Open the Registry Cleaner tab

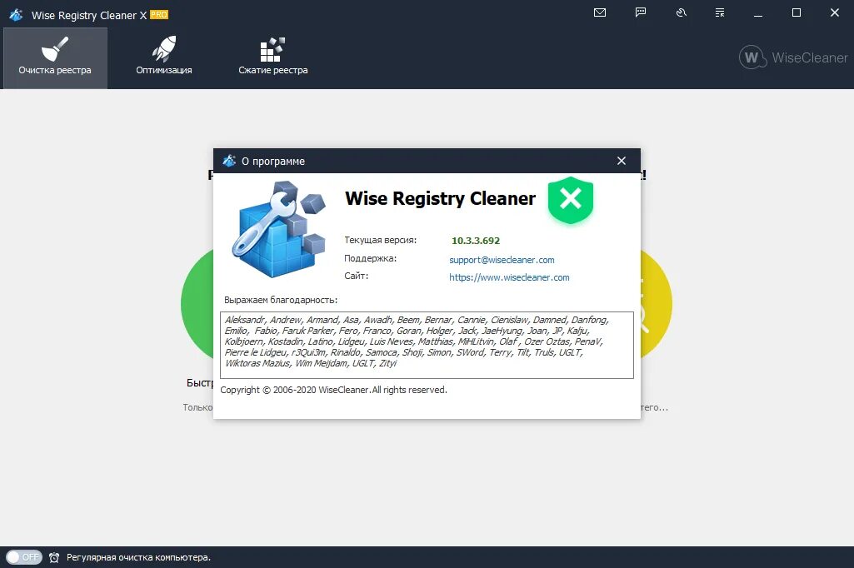55,57
